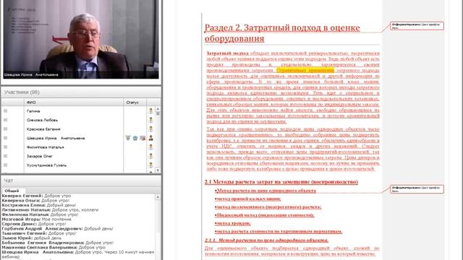Select participant Хуснутдинова Гузель

46,165
